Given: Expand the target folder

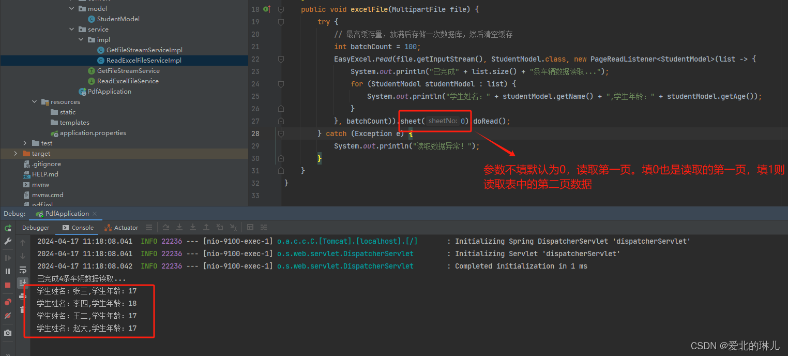Looking at the screenshot, I should click(16, 154).
